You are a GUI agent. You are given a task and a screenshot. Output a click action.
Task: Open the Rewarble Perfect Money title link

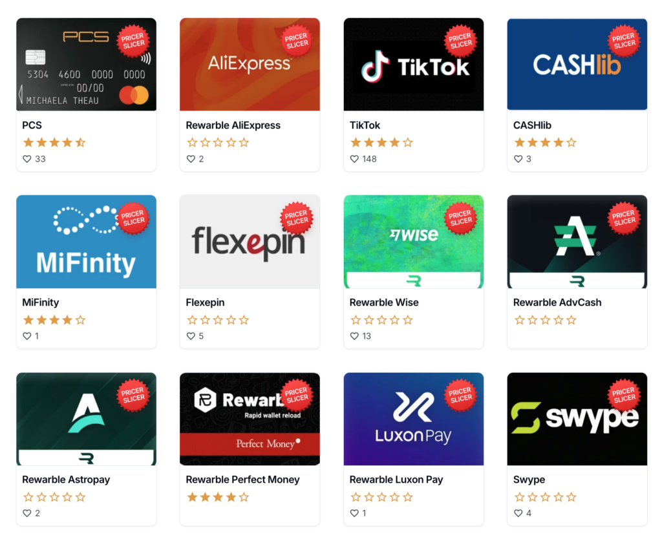[243, 480]
